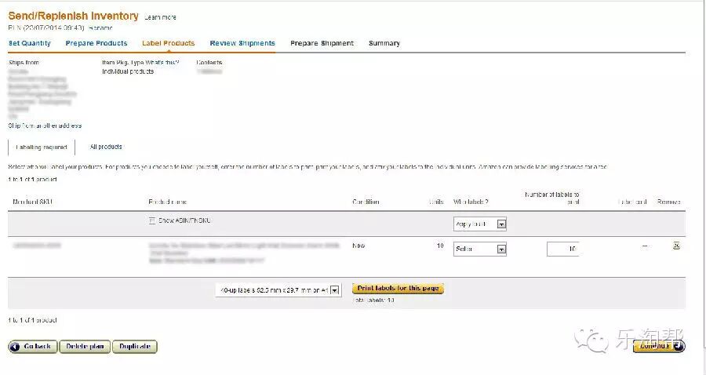
Task: Click Ship from another address link
Action: tap(45, 126)
